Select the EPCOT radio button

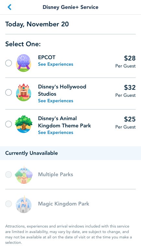(8, 63)
